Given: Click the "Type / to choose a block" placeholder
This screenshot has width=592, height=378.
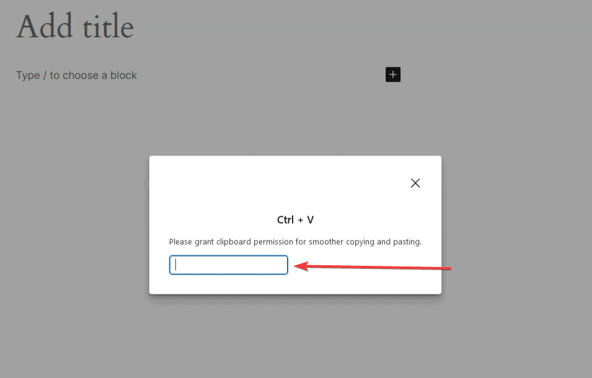Looking at the screenshot, I should tap(76, 75).
